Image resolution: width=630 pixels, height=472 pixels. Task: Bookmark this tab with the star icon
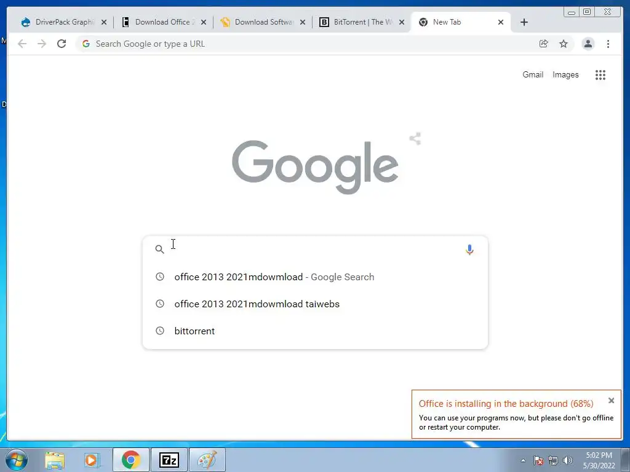pos(564,44)
